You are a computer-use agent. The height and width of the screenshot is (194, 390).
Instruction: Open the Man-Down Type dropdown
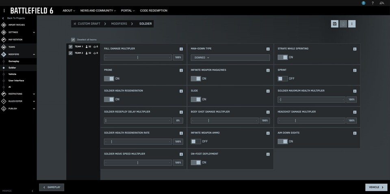(x=230, y=58)
